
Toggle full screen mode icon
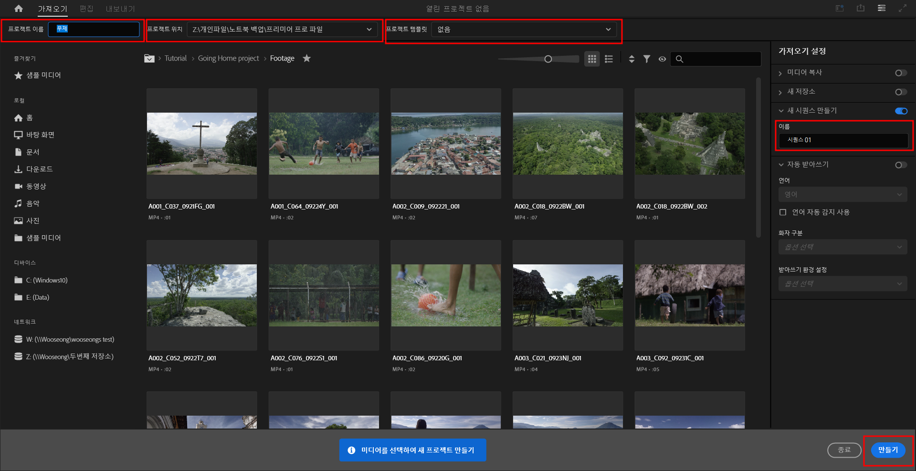[x=903, y=8]
